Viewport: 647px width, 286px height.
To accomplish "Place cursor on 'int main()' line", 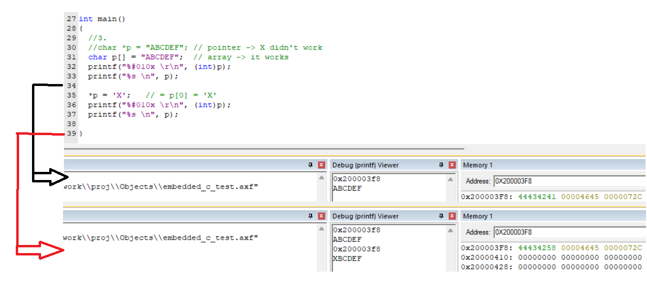I will 102,19.
